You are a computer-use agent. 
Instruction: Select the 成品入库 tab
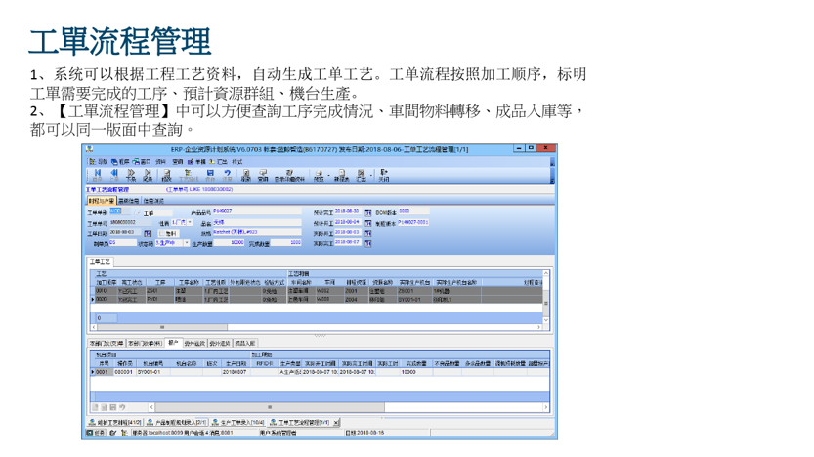244,344
